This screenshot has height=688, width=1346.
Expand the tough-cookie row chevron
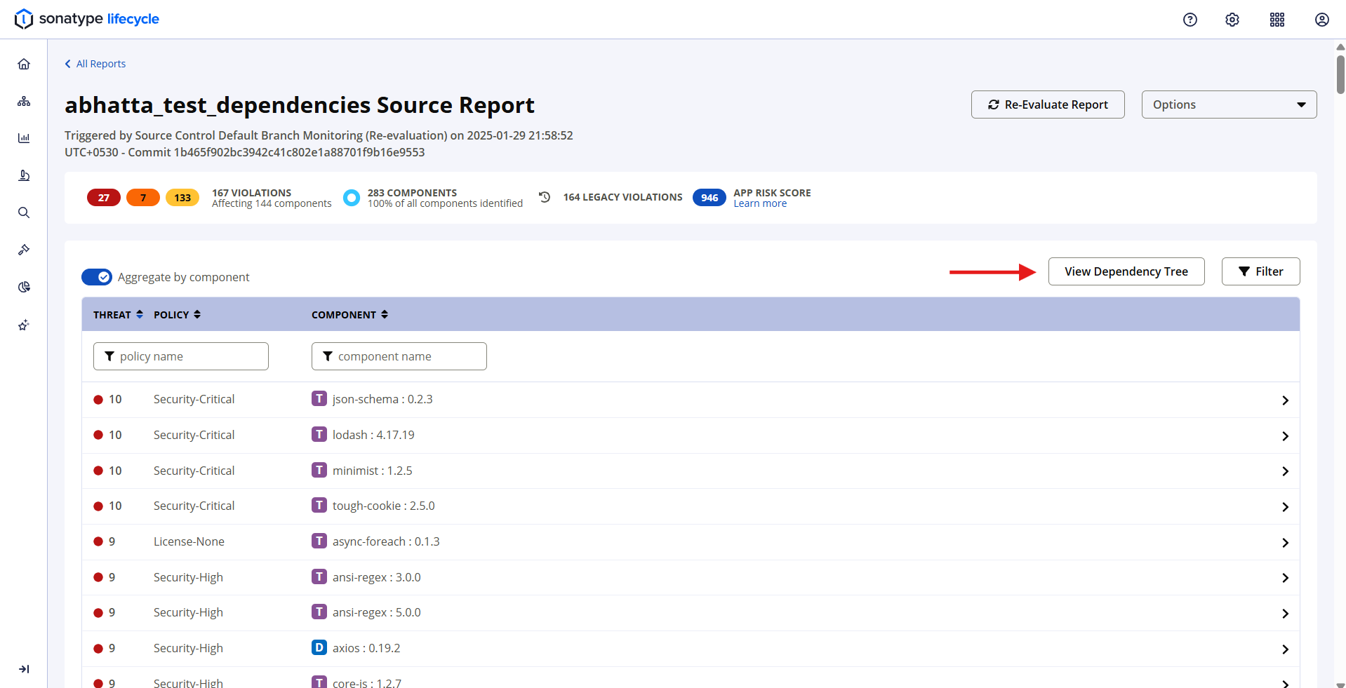point(1285,507)
